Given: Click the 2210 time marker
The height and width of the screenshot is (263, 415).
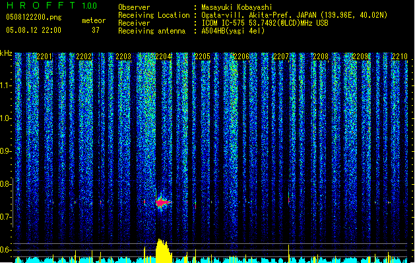Looking at the screenshot, I should pos(400,57).
